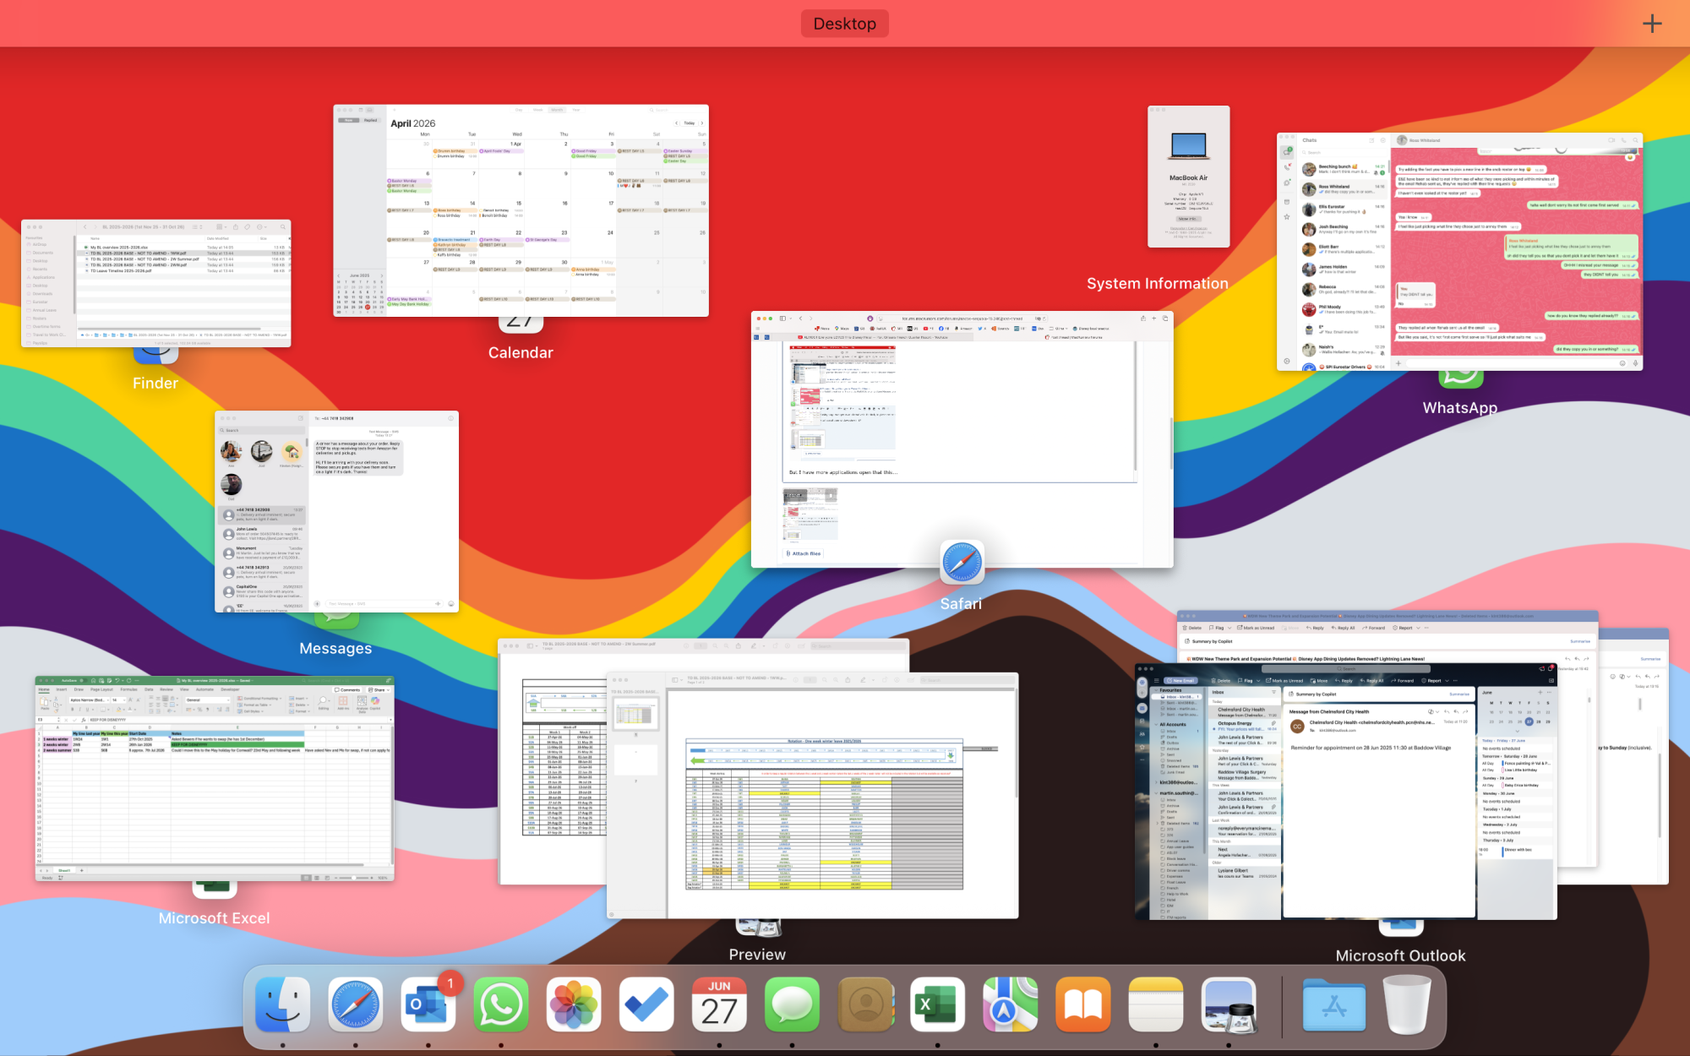Open Notes from the Dock
The width and height of the screenshot is (1690, 1056).
(1156, 1005)
